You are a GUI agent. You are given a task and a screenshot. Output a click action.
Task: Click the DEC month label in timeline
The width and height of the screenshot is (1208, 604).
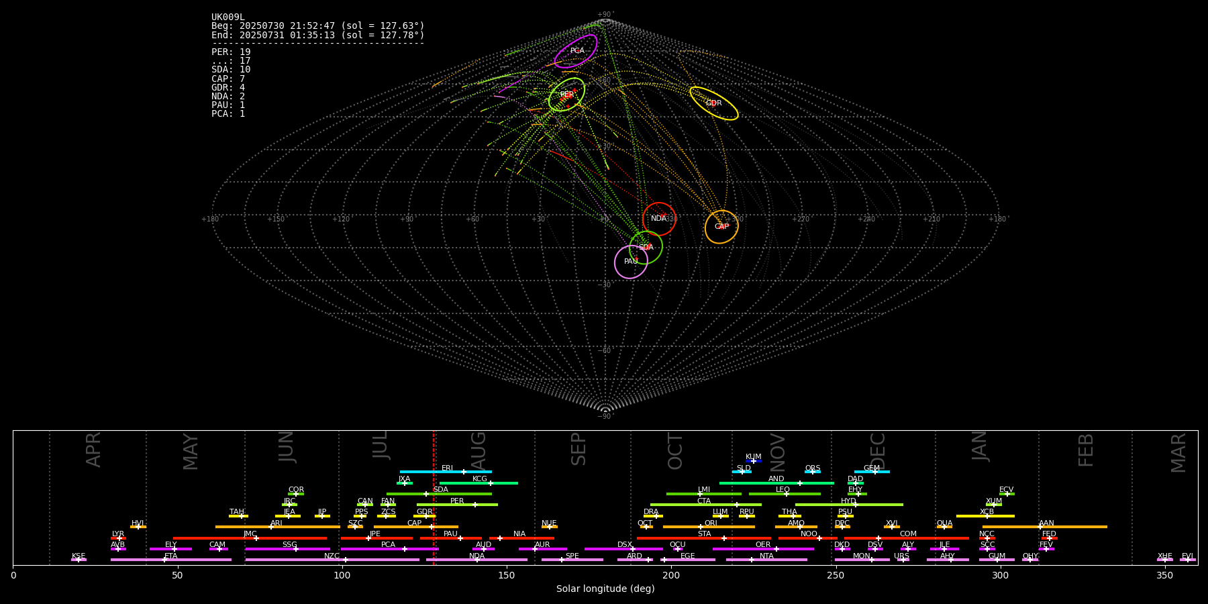878,452
